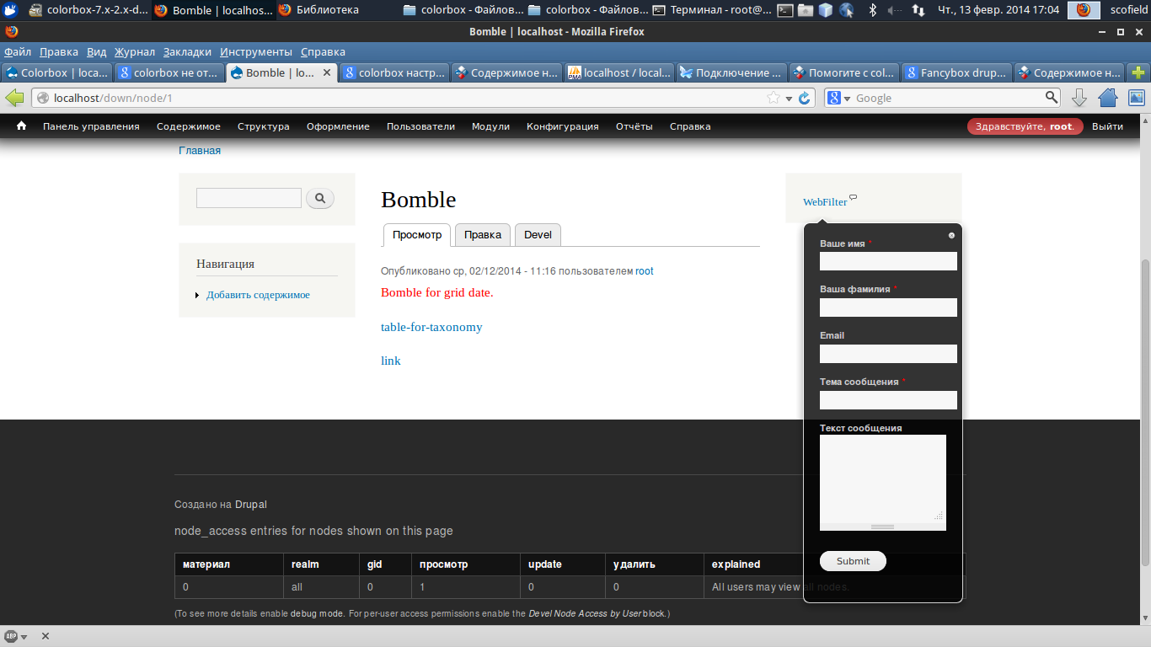The height and width of the screenshot is (647, 1151).
Task: Switch to the Fancybox drup... browser tab
Action: (x=956, y=72)
